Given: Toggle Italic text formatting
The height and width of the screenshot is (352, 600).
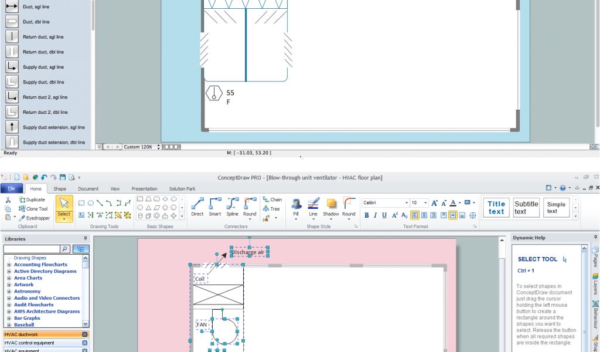Looking at the screenshot, I should pyautogui.click(x=375, y=215).
